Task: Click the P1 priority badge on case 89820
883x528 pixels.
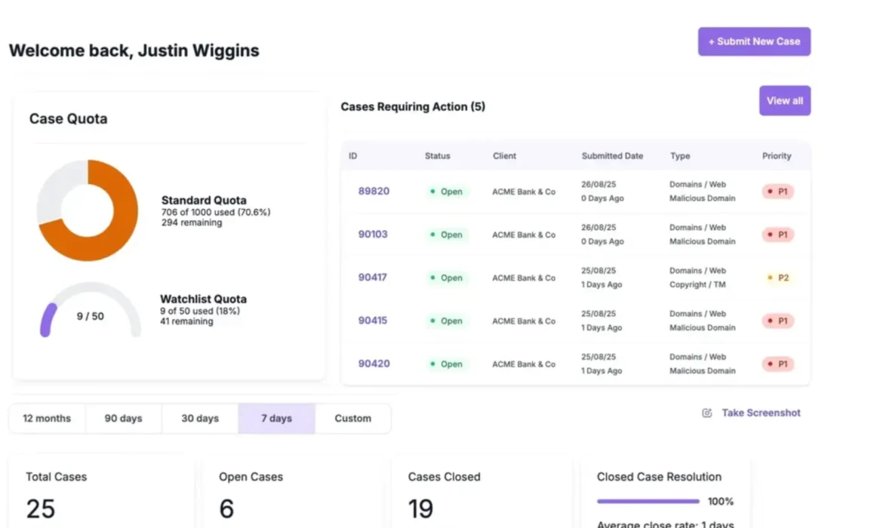Action: pos(777,192)
